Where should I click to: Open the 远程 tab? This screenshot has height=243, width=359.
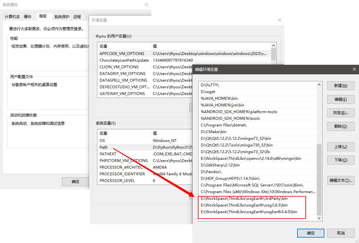[77, 17]
